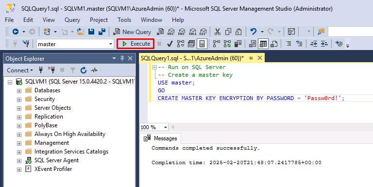The image size is (373, 187).
Task: Start a DAX query
Action: [203, 32]
